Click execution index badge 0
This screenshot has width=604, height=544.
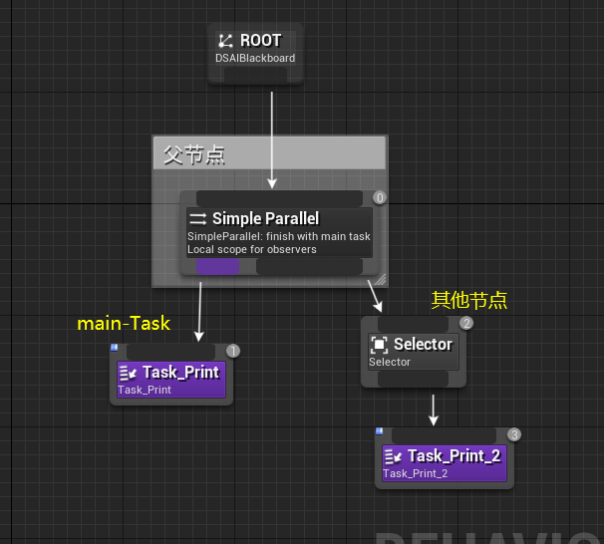tap(380, 197)
